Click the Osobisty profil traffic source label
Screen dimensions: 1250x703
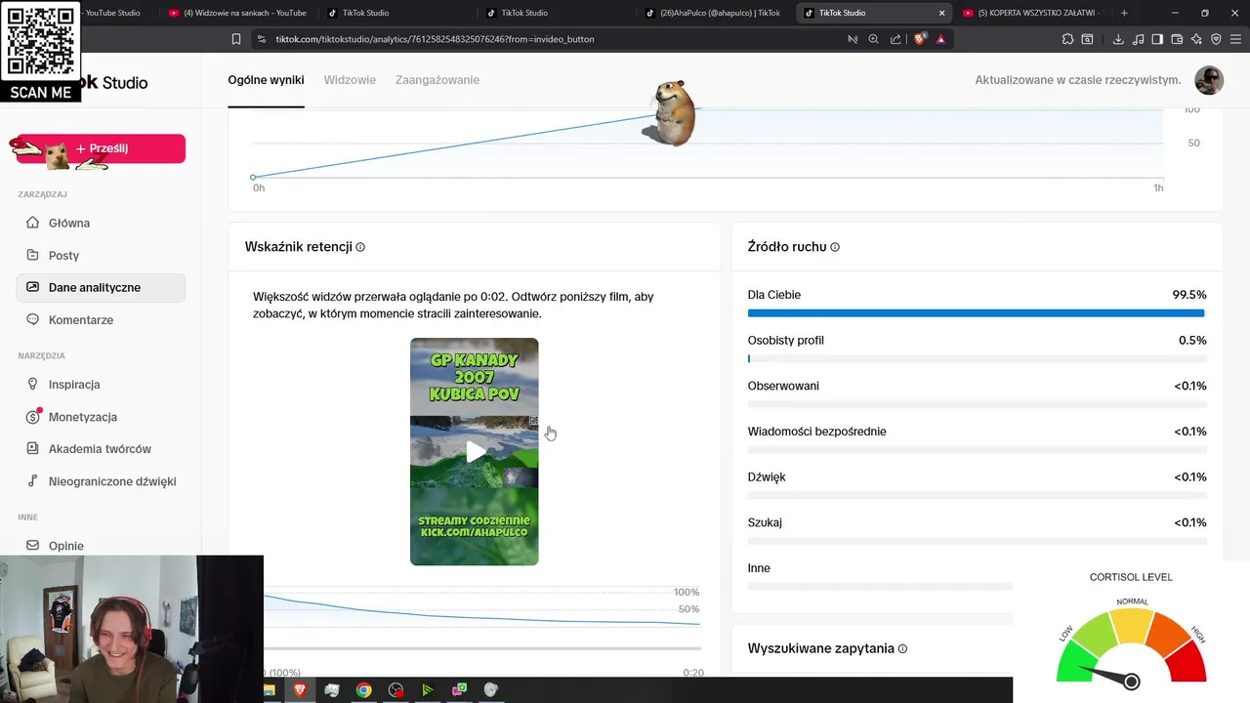(786, 341)
